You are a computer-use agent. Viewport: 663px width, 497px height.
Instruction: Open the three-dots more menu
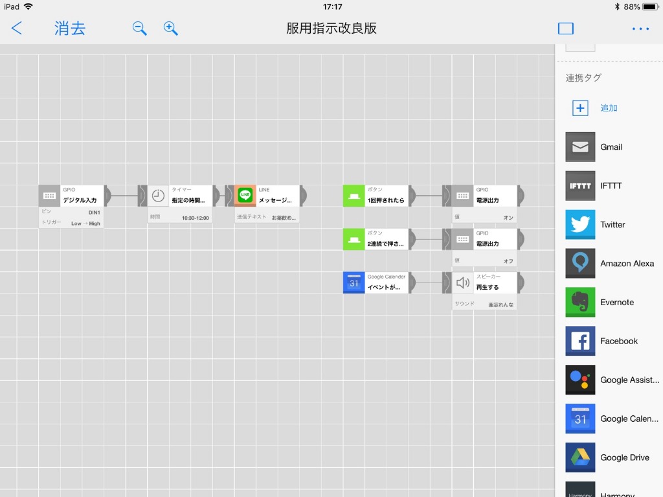640,29
